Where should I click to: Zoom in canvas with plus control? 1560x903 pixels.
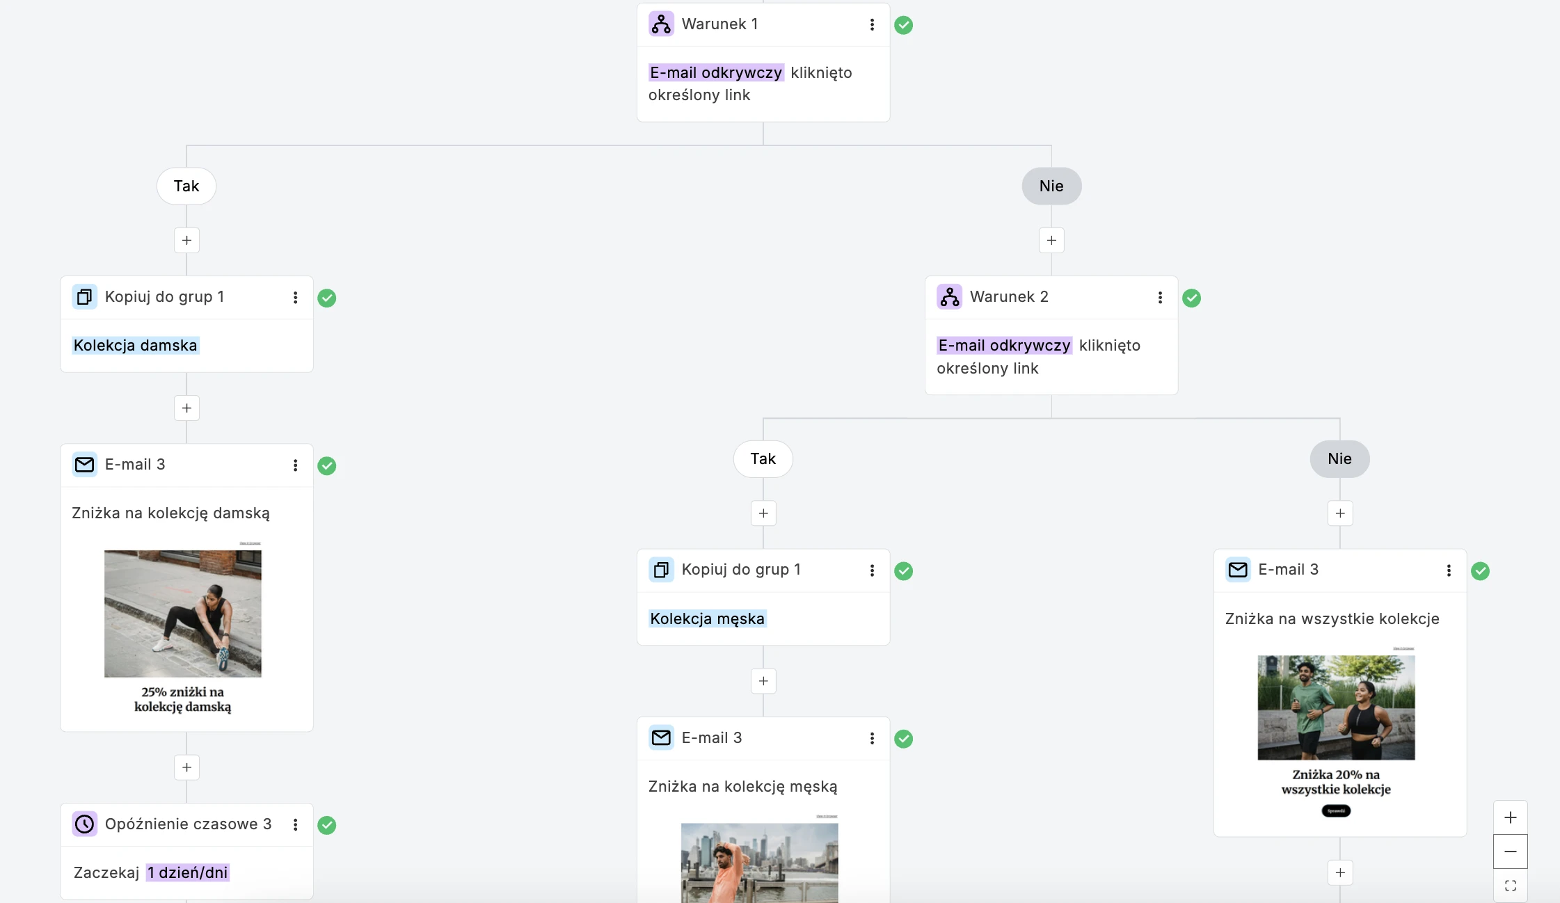1510,817
